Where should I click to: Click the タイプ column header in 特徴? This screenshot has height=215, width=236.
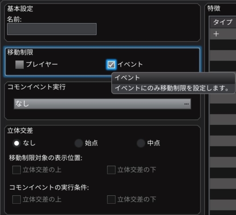pyautogui.click(x=223, y=22)
